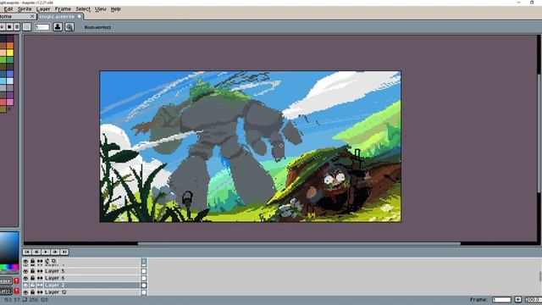This screenshot has width=542, height=305.
Task: Pick the cyan palette swatch
Action: pyautogui.click(x=3, y=81)
